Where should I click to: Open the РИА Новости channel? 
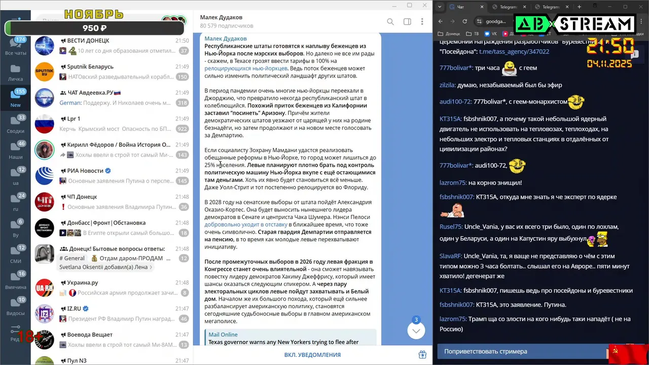[112, 176]
